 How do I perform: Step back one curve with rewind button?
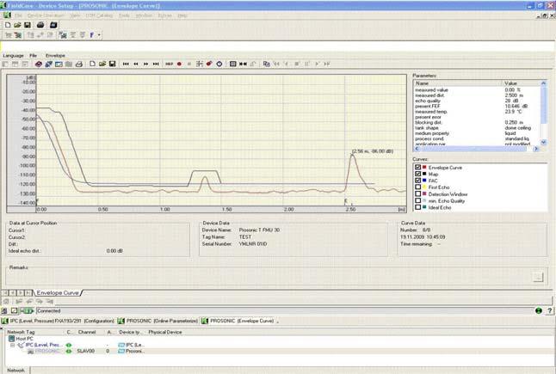tap(136, 64)
